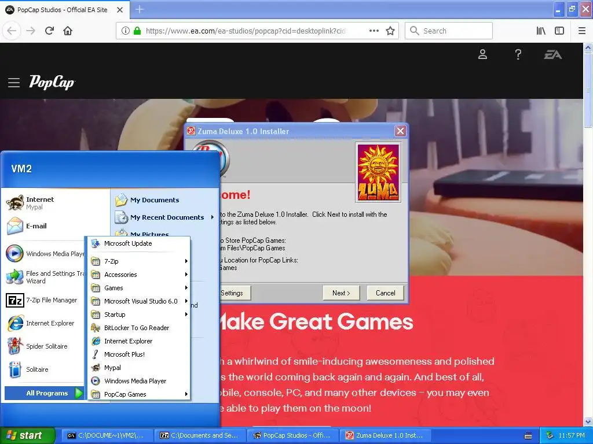Expand the PopCap Games program folder
The height and width of the screenshot is (444, 593).
139,394
